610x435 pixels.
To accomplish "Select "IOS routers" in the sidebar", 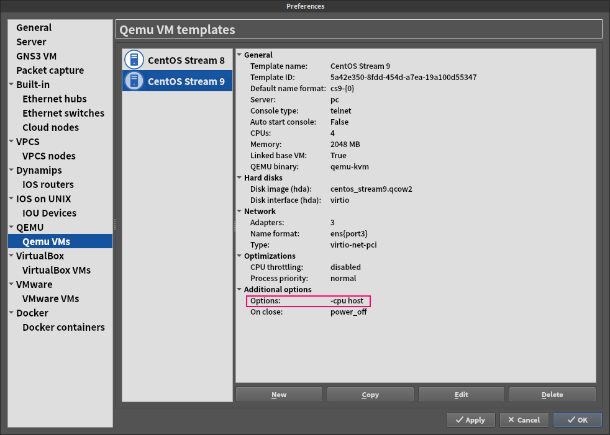I will (47, 184).
